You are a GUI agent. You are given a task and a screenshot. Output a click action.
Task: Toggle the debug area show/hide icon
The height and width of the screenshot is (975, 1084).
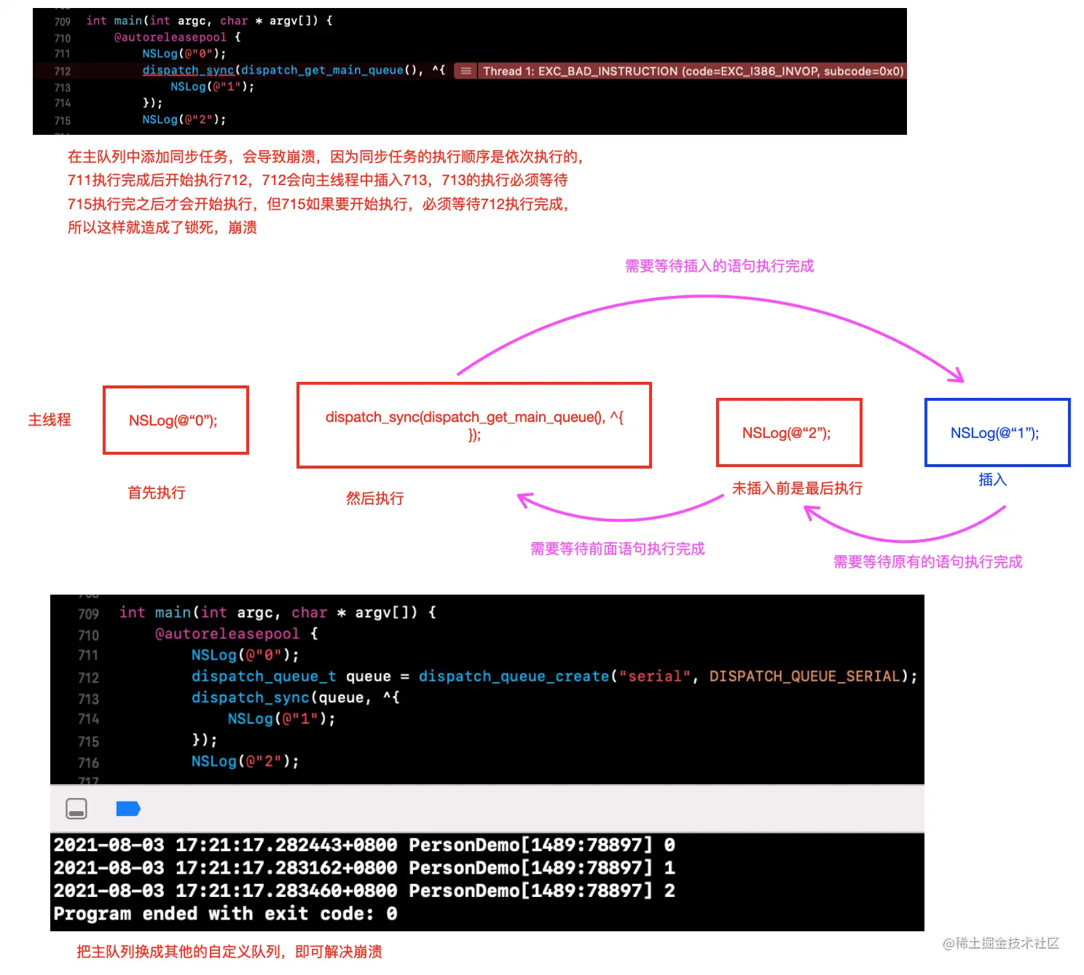[x=76, y=808]
